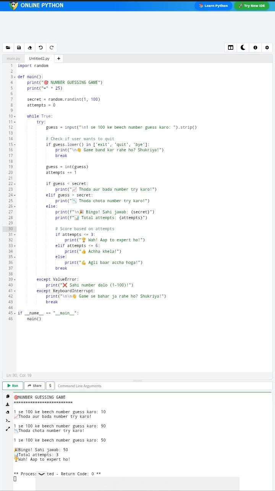Image resolution: width=275 pixels, height=491 pixels.
Task: Undo the last edit in the toolbar
Action: tap(40, 47)
